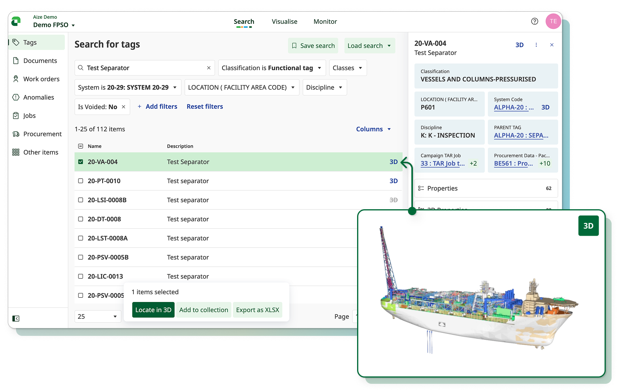Open the ALPHA-20 : SEPA... parent tag link
The width and height of the screenshot is (619, 392).
click(x=521, y=136)
